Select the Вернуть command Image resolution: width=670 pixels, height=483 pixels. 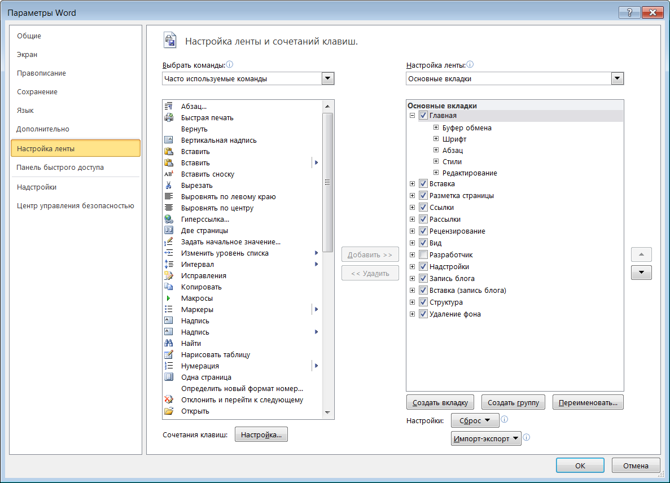(x=242, y=129)
